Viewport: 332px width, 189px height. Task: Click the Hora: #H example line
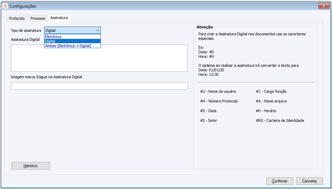206,57
